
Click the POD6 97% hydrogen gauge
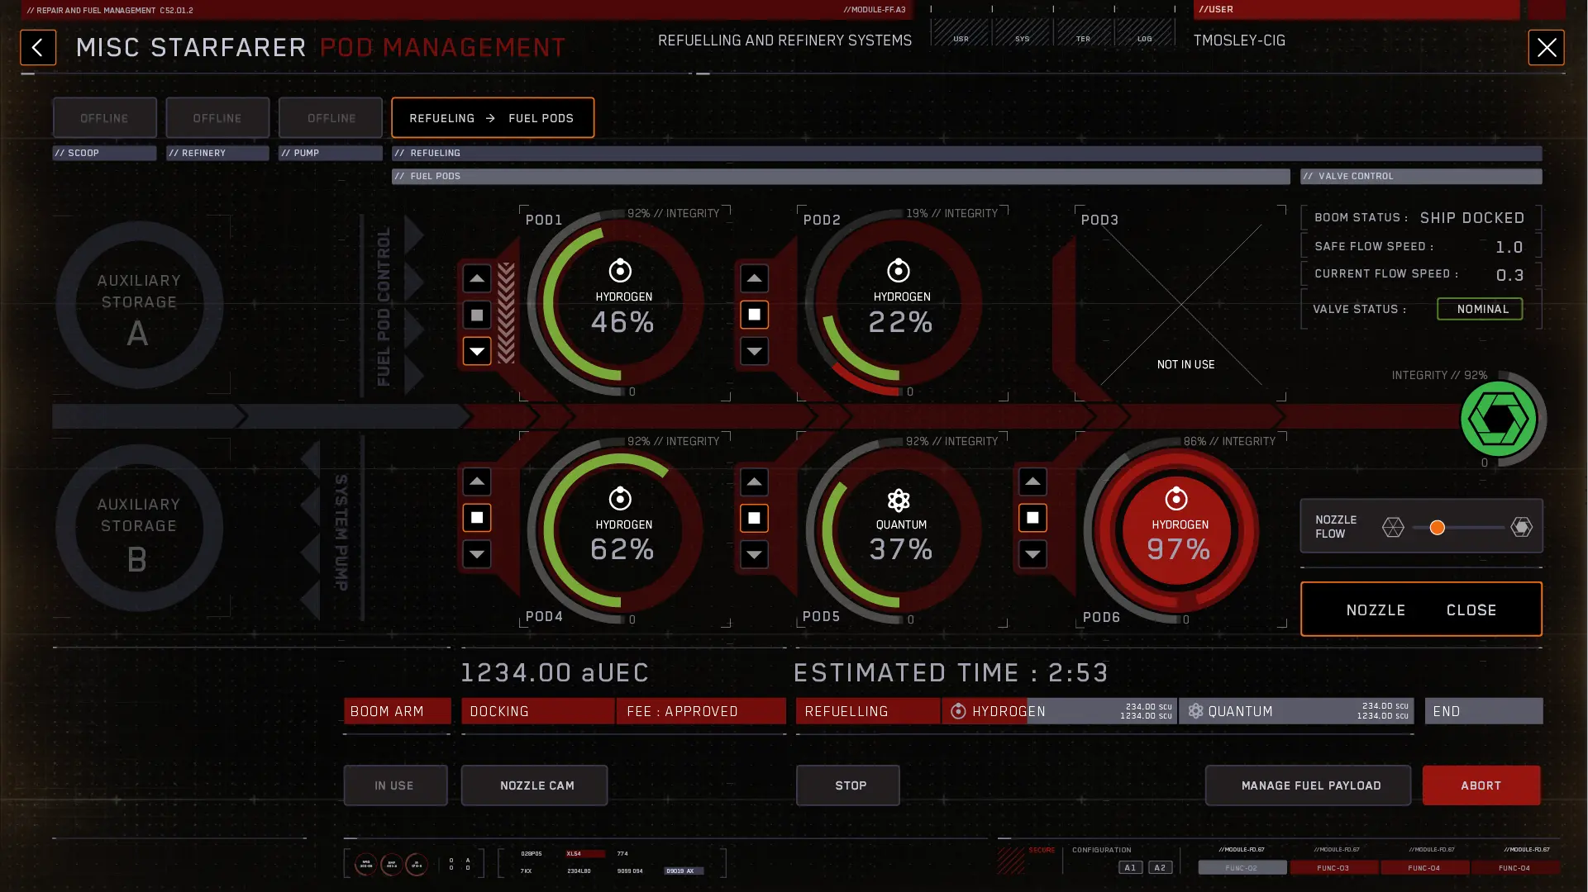[x=1176, y=531]
